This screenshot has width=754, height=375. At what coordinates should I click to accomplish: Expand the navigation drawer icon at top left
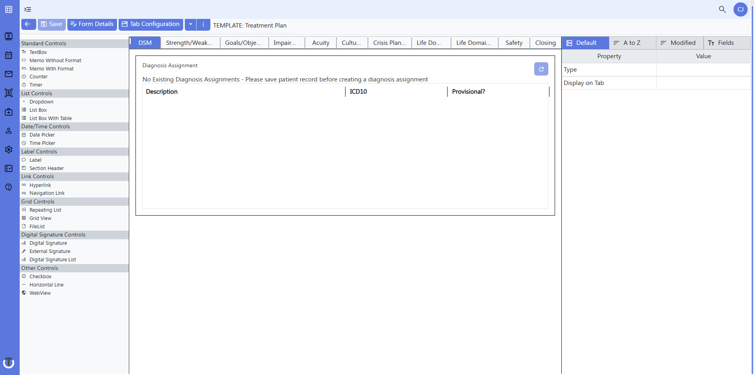(28, 9)
